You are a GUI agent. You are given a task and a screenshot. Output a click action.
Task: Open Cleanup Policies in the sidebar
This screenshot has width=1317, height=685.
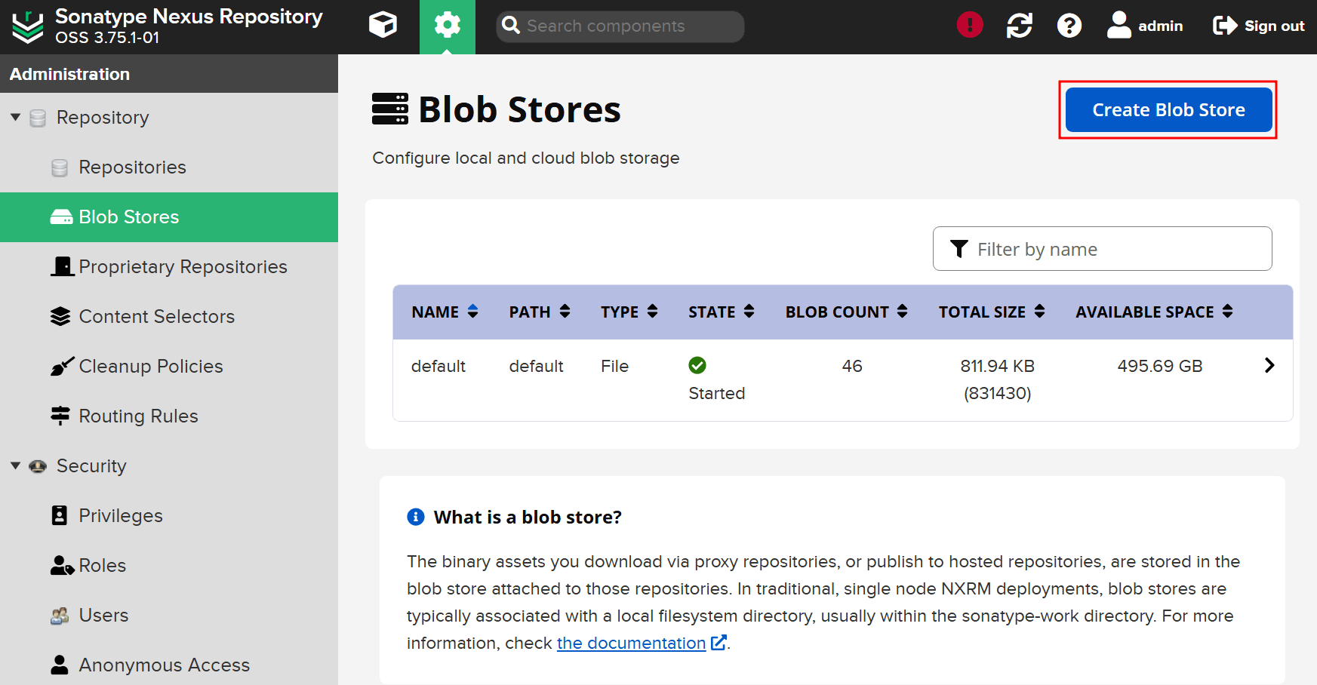[150, 367]
